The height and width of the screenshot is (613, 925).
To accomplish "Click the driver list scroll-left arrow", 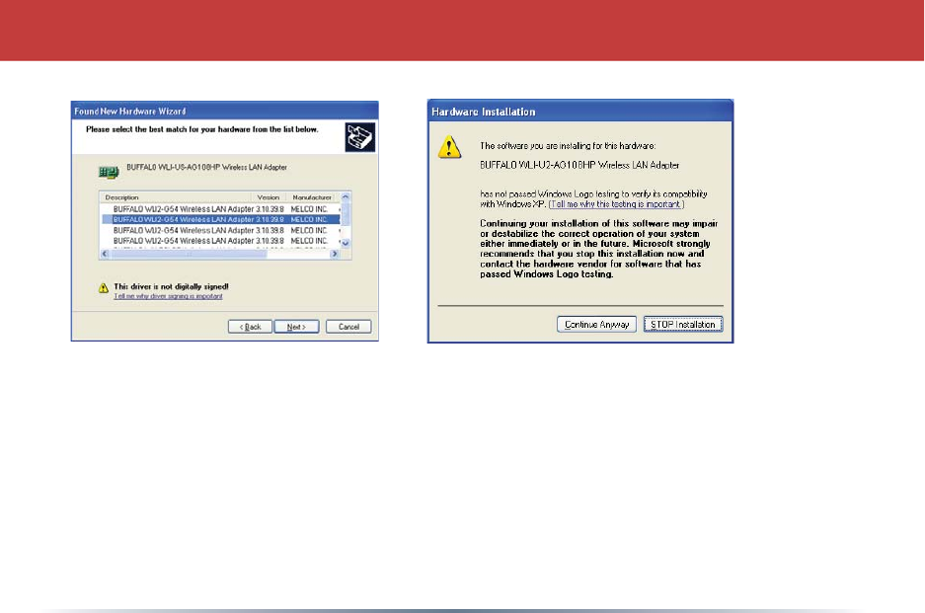I will 105,254.
